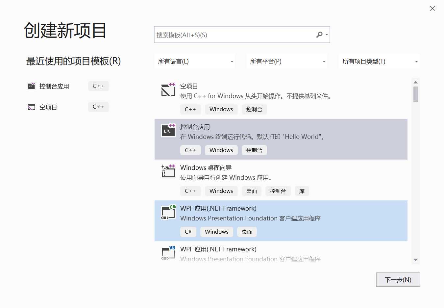Click Windows tag under 控制台应用 template
Screen dimensions: 444x308
click(221, 150)
